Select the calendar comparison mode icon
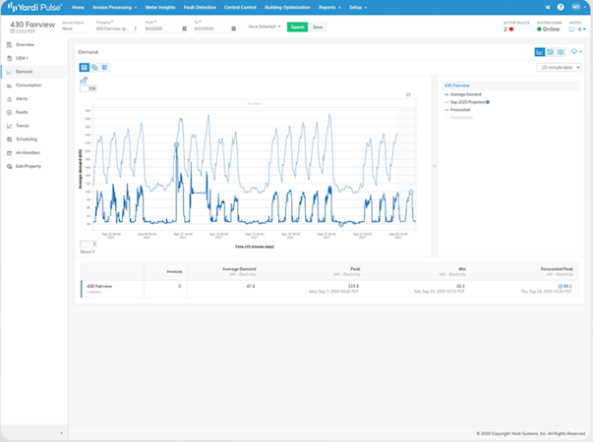 84,67
